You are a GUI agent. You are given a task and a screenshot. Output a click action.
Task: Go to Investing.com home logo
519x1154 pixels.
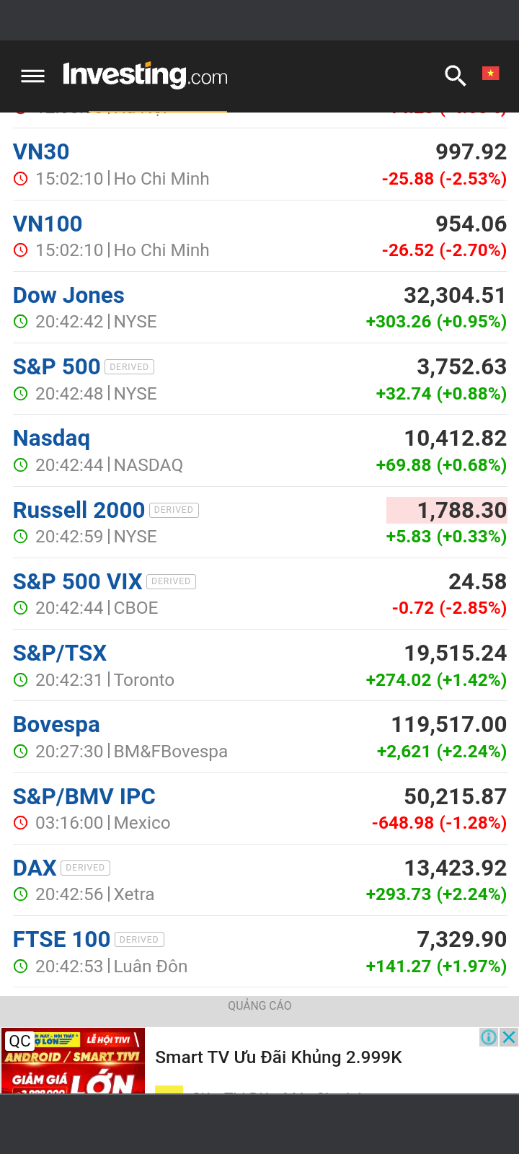(145, 75)
